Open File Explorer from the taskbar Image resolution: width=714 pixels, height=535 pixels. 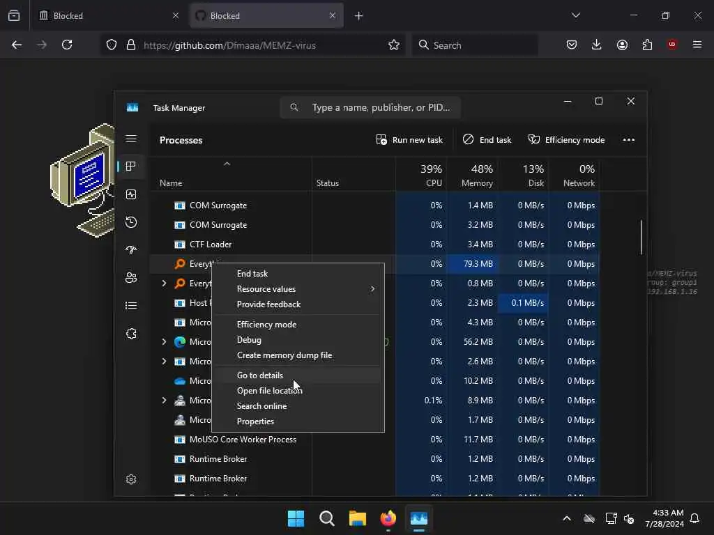(x=358, y=518)
